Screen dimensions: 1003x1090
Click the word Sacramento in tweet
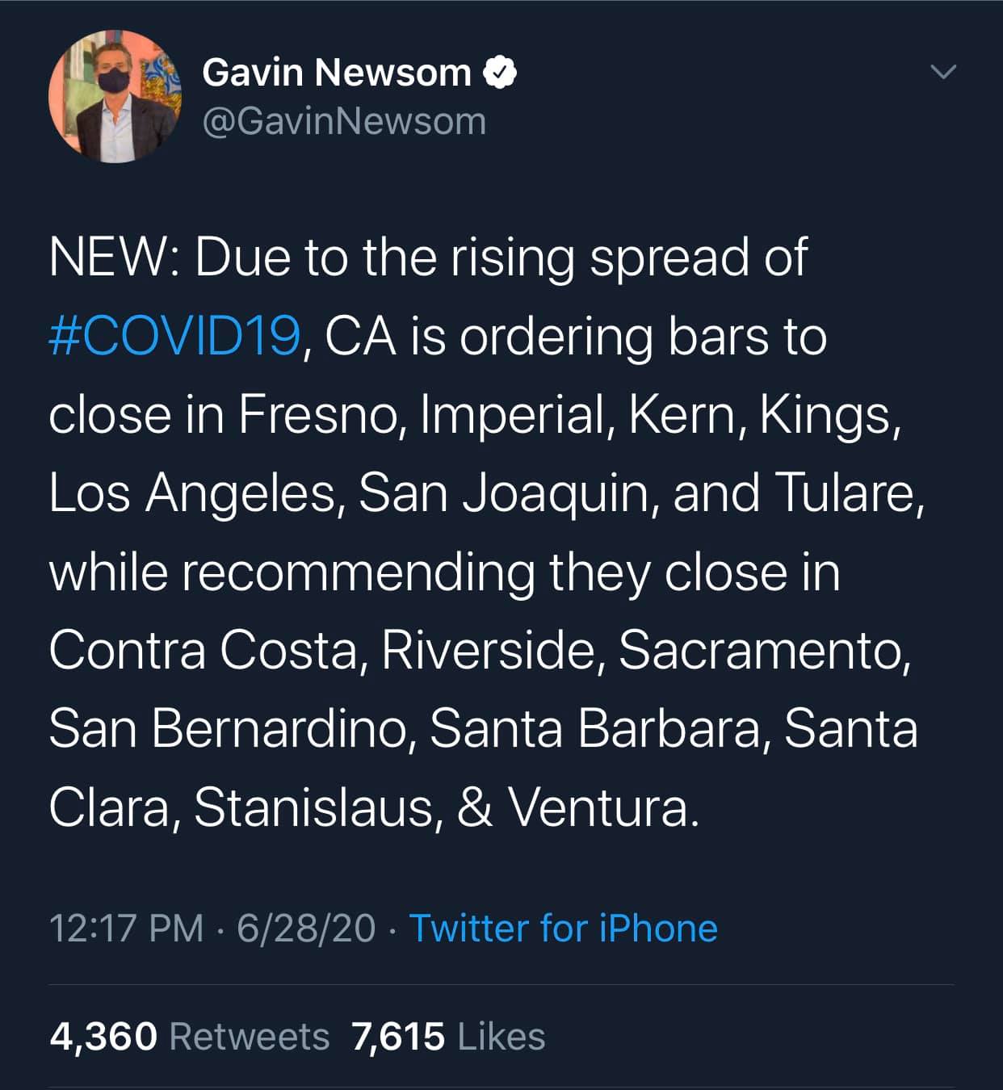(762, 650)
